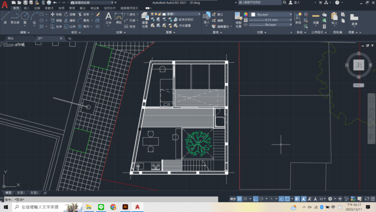The width and height of the screenshot is (376, 212).
Task: Activate the Move (移動) tool
Action: pos(57,14)
